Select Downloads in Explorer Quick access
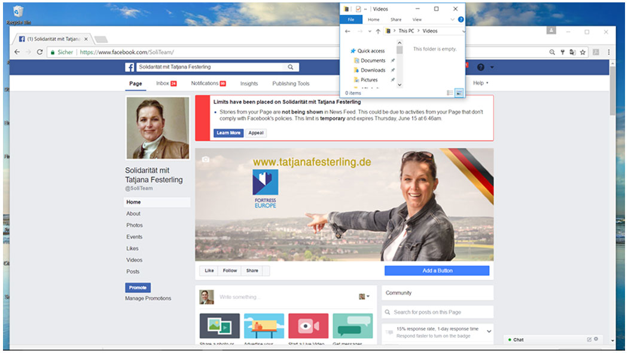This screenshot has width=628, height=353. [373, 70]
